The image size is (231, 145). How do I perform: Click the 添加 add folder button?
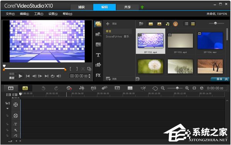[111, 24]
